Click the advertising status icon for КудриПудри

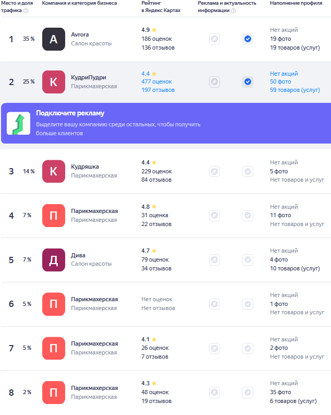pyautogui.click(x=214, y=82)
